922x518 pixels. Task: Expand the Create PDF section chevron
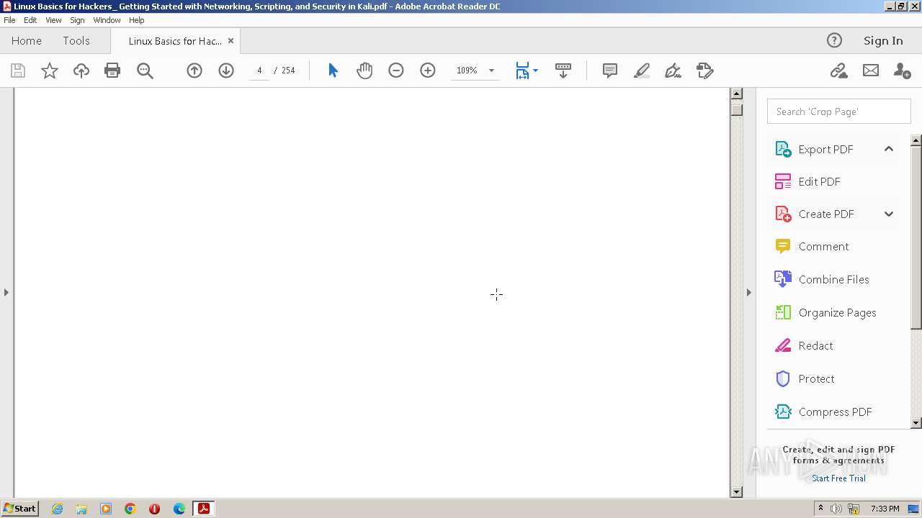coord(889,214)
